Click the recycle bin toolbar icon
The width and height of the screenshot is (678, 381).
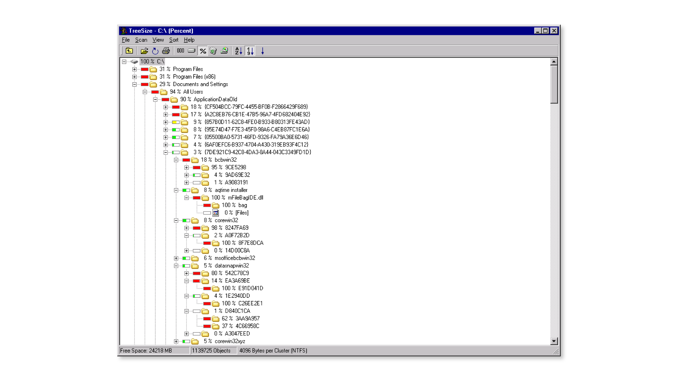213,51
